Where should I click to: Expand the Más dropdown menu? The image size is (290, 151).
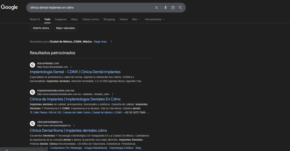136,19
